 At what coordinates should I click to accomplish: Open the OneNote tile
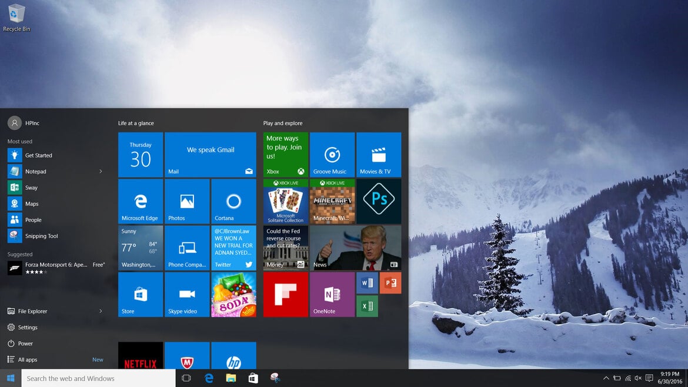[332, 295]
